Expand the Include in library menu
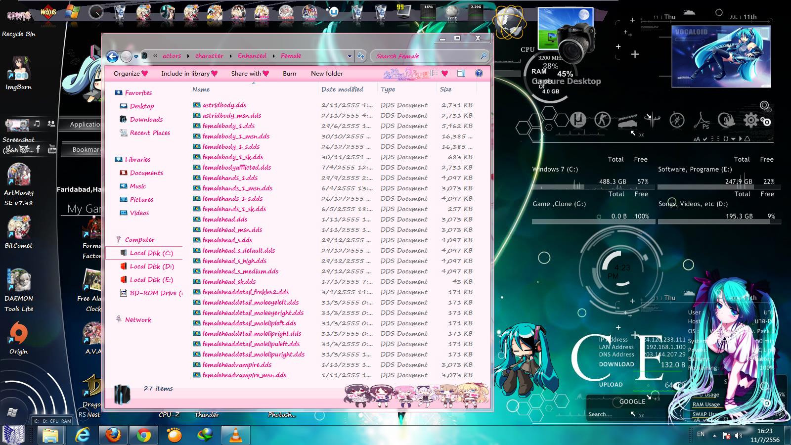 pos(189,73)
